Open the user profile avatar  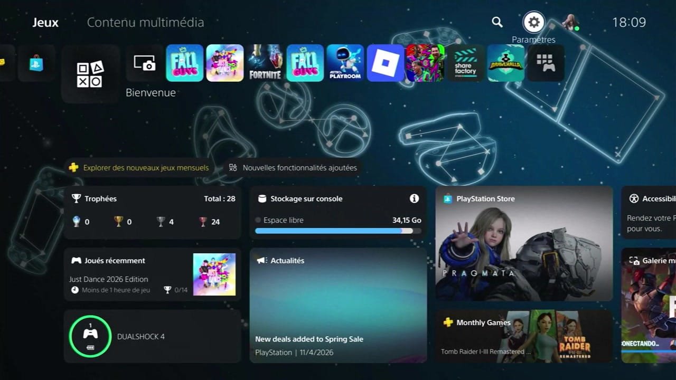(570, 22)
